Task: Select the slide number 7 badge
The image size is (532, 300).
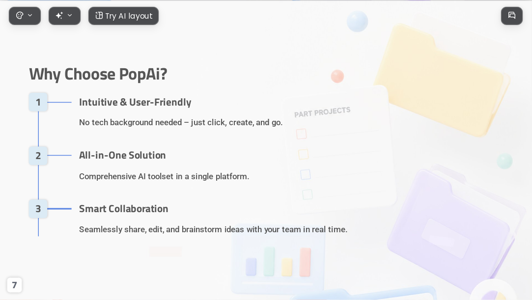Action: (x=14, y=285)
